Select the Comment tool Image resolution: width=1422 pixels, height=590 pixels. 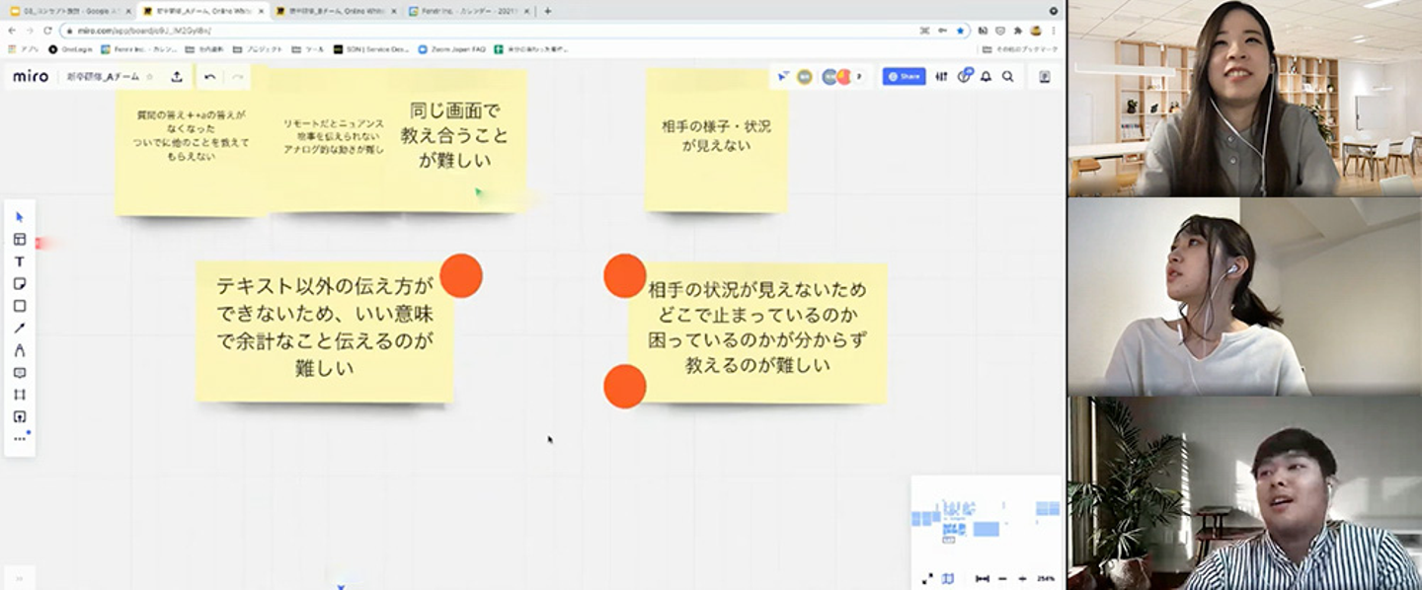coord(20,373)
